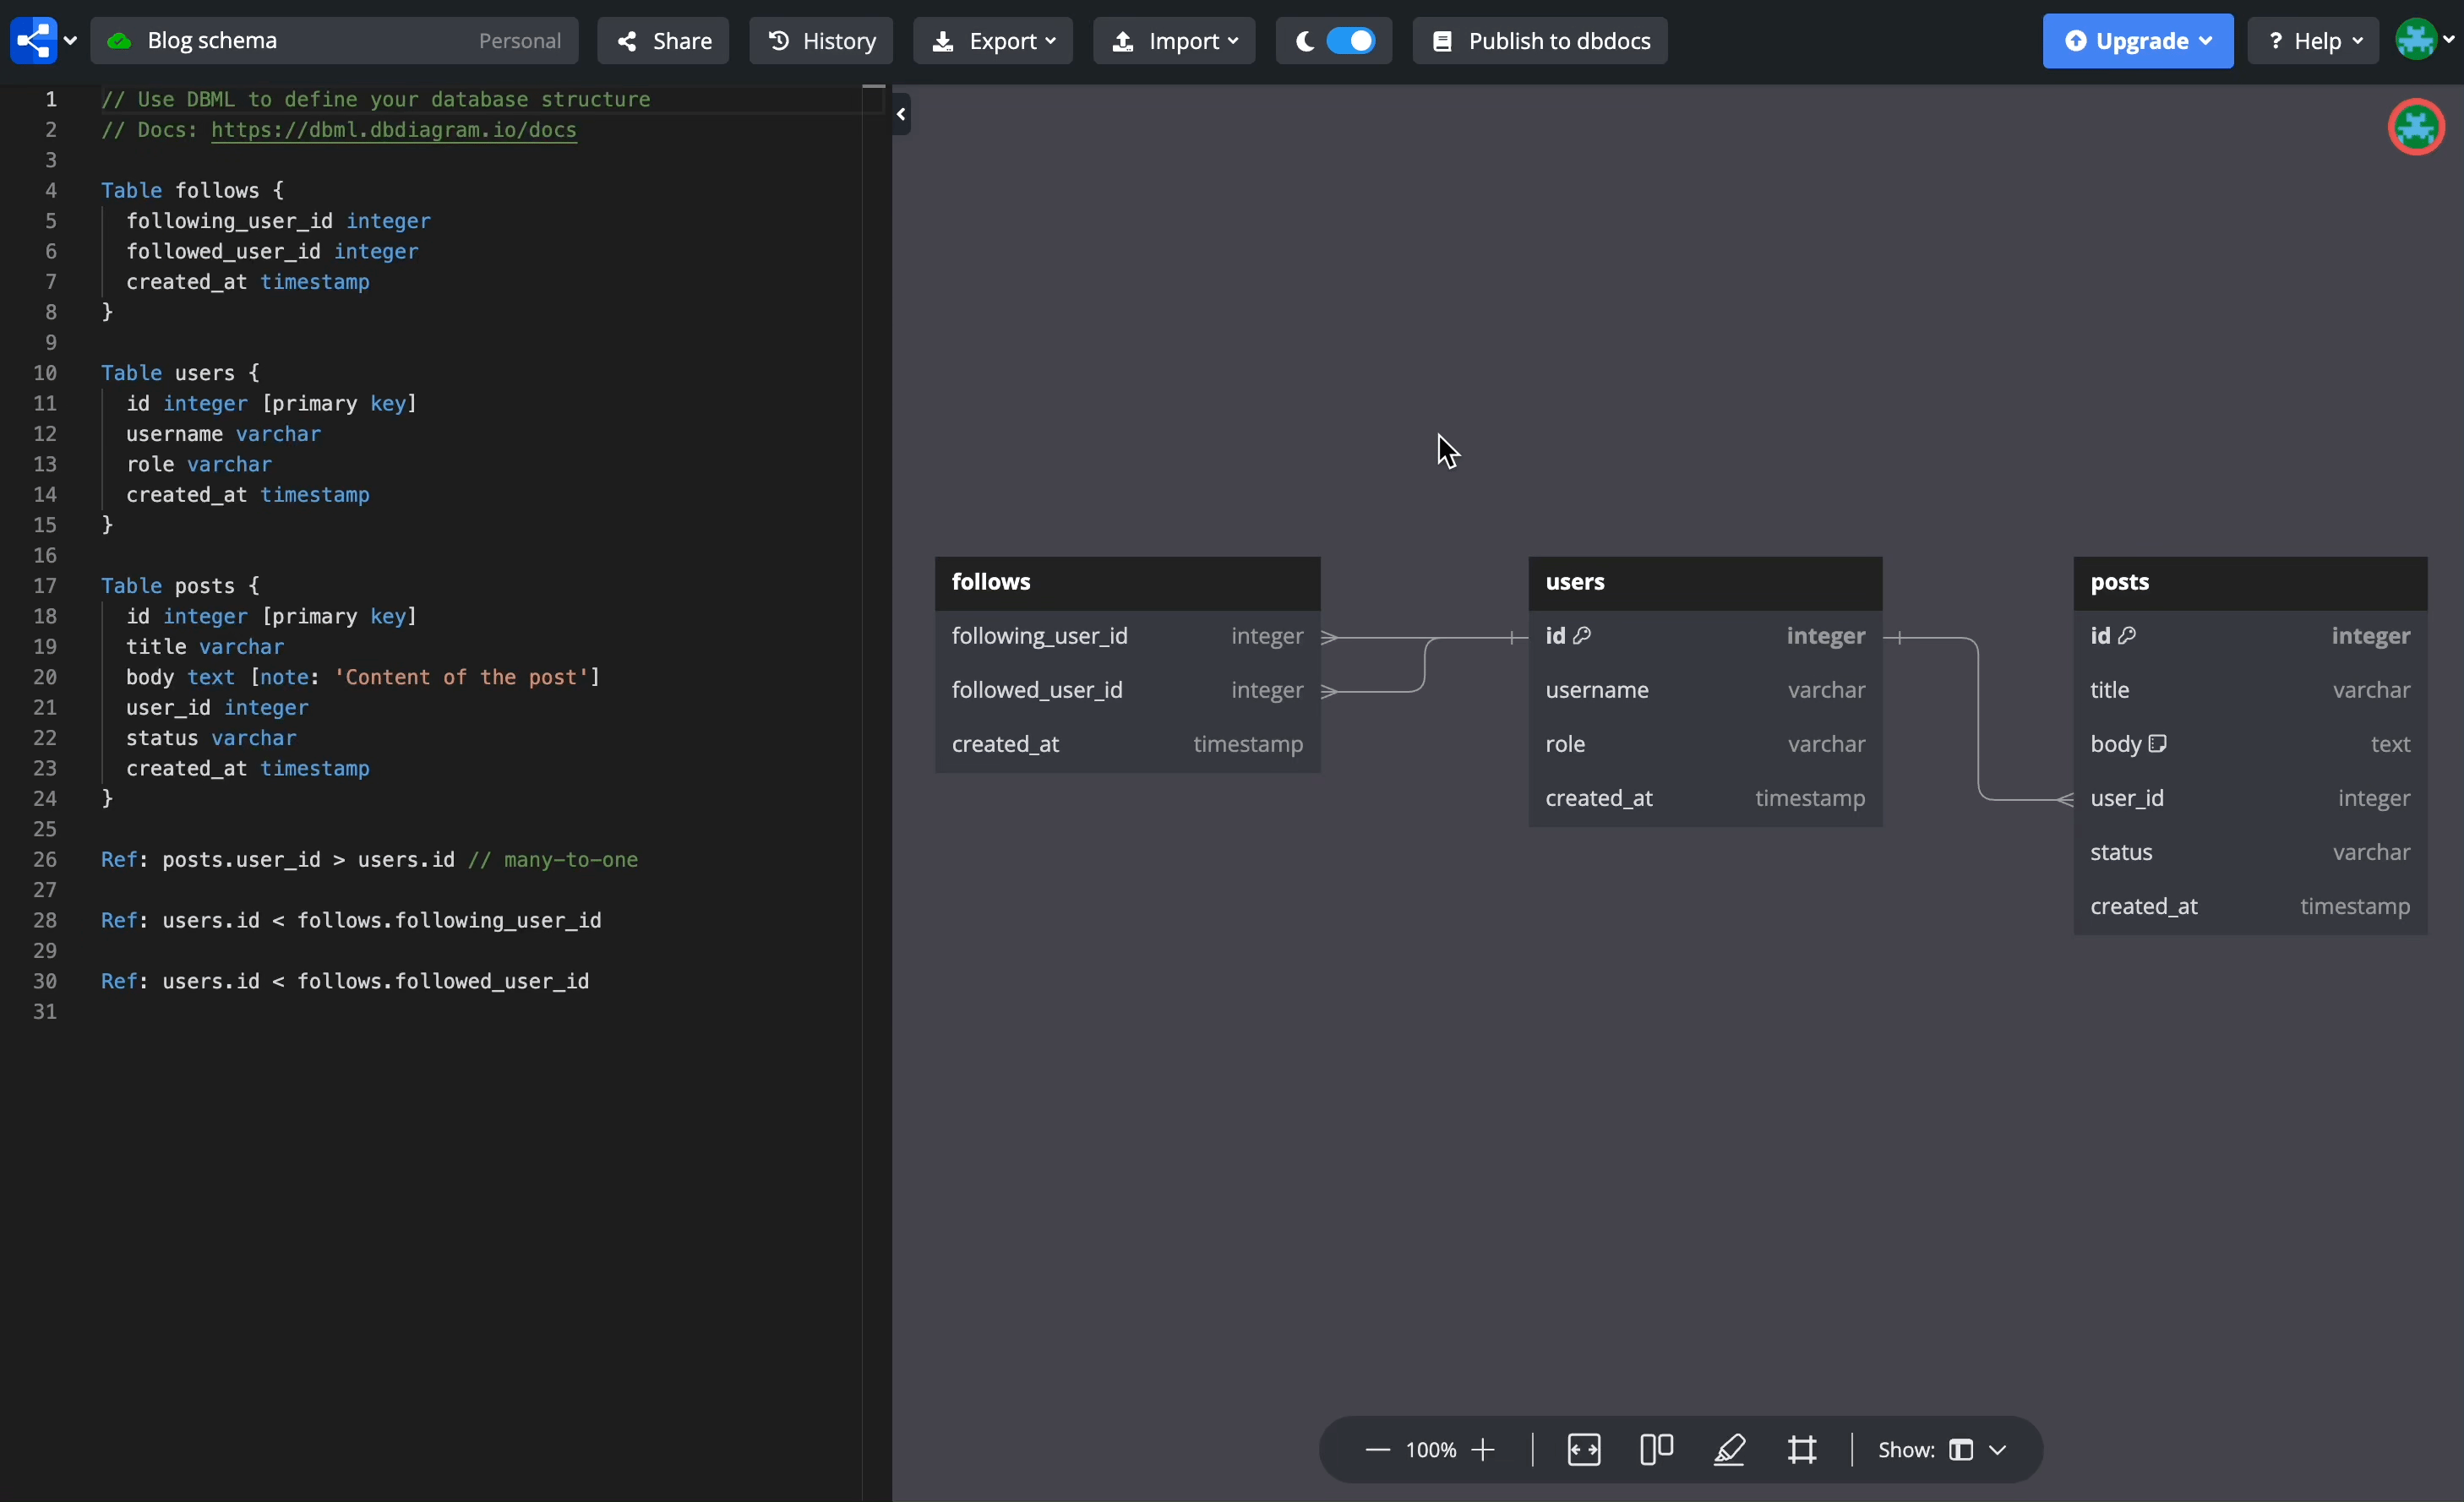Click the crop/frame tool icon
2464x1502 pixels.
point(1802,1450)
